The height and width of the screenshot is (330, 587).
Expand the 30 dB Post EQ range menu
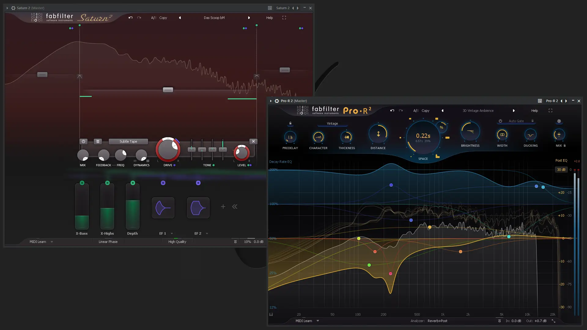(561, 170)
